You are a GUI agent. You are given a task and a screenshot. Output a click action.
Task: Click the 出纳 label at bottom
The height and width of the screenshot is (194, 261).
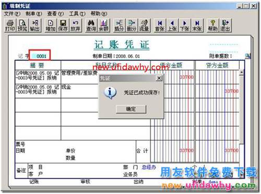click(138, 181)
